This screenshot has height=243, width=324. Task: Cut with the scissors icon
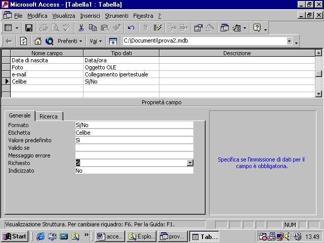81,28
